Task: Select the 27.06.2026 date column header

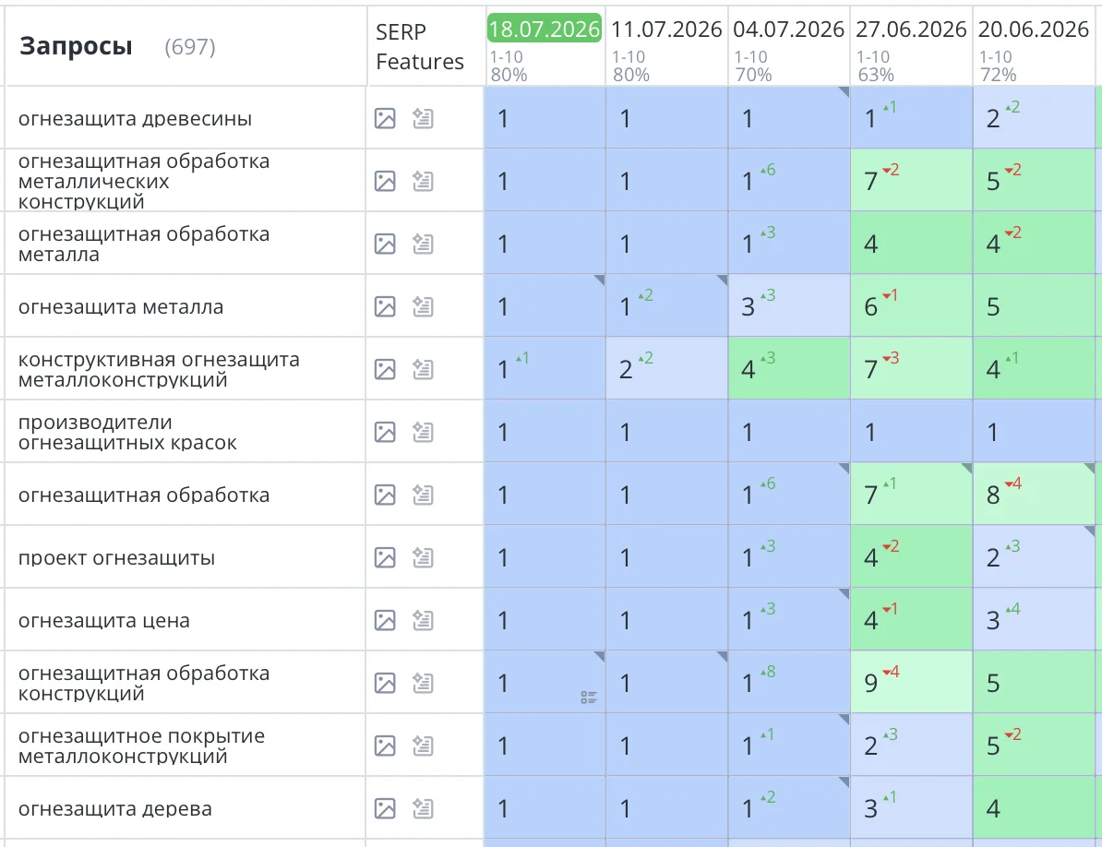Action: point(911,29)
